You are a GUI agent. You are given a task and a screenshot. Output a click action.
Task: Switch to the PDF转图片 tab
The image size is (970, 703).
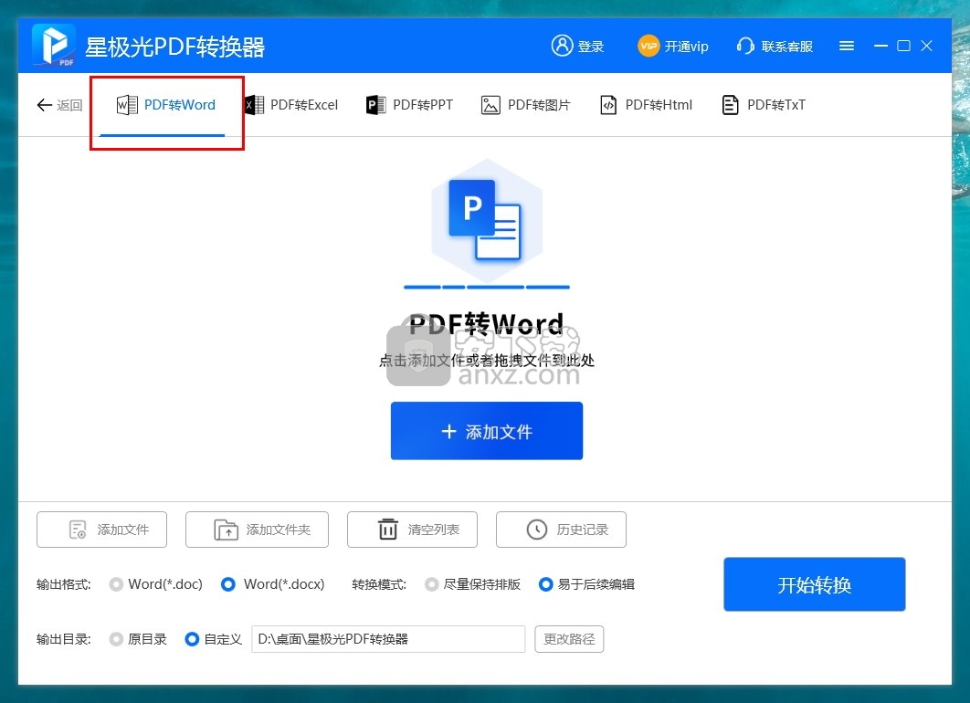tap(525, 105)
